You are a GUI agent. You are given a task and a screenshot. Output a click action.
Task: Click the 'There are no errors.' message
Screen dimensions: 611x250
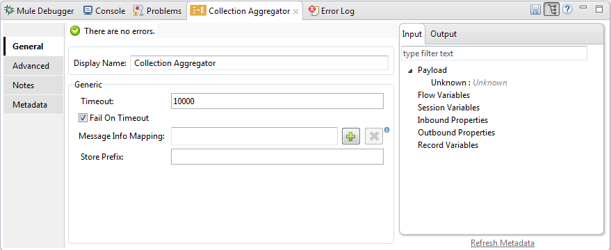point(120,31)
